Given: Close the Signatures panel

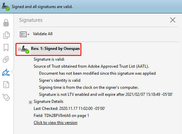Looking at the screenshot, I should [173, 20].
